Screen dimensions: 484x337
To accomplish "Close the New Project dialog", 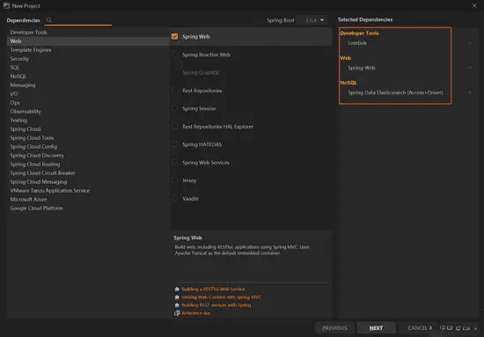I will pyautogui.click(x=474, y=6).
